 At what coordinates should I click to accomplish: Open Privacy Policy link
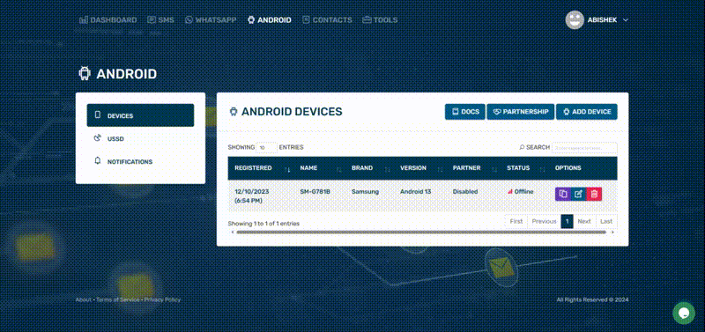[162, 299]
